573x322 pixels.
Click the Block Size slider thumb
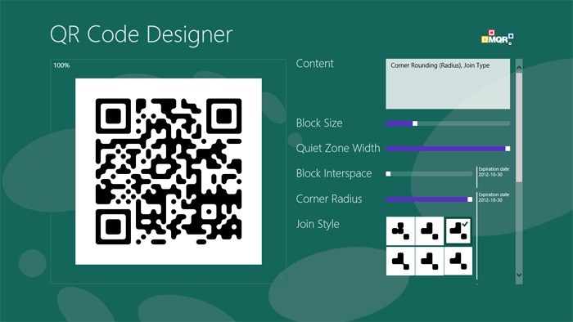coord(415,123)
